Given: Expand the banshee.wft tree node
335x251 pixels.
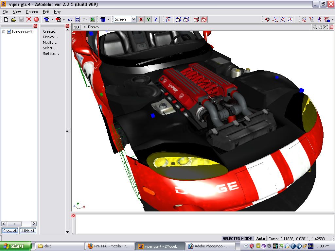Looking at the screenshot, I should pos(4,32).
